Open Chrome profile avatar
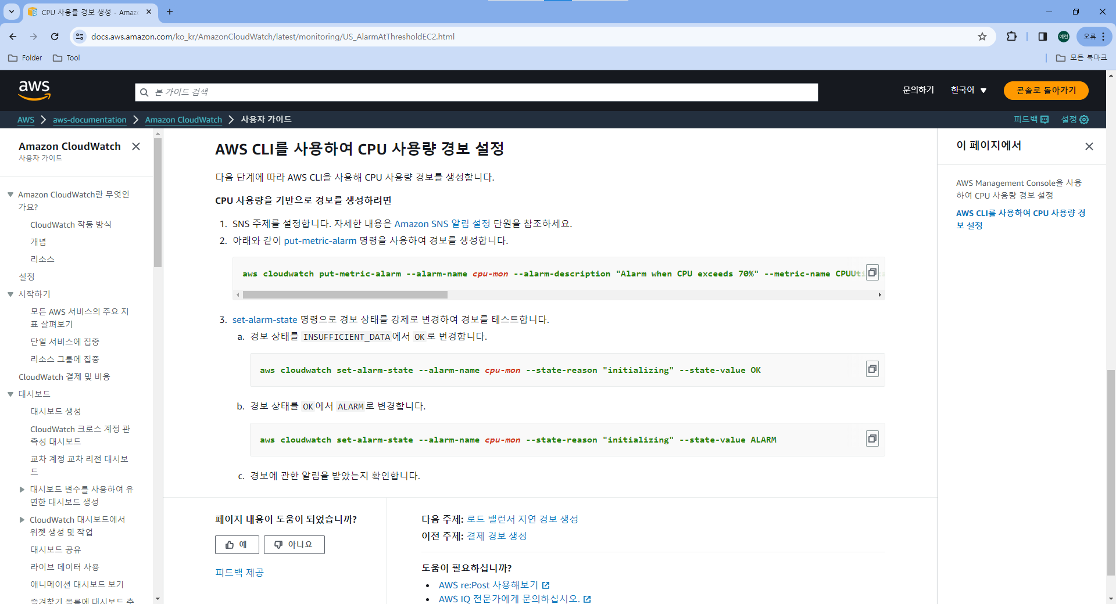This screenshot has width=1116, height=604. (x=1064, y=37)
